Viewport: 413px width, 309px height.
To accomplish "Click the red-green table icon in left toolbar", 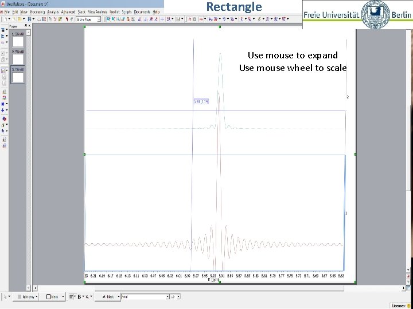I will click(4, 98).
